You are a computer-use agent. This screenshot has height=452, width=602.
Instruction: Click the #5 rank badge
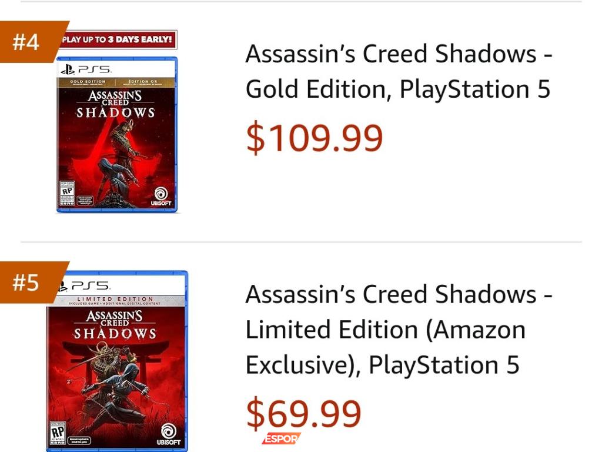pyautogui.click(x=28, y=282)
